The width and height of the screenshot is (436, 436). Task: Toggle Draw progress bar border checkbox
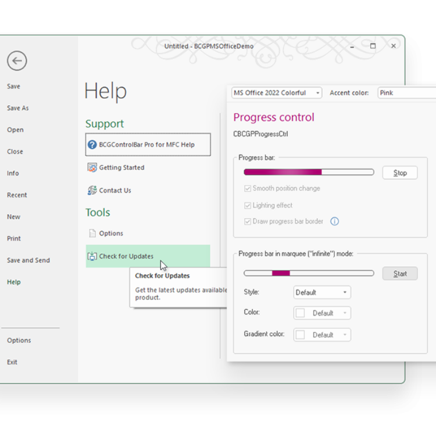click(x=248, y=221)
